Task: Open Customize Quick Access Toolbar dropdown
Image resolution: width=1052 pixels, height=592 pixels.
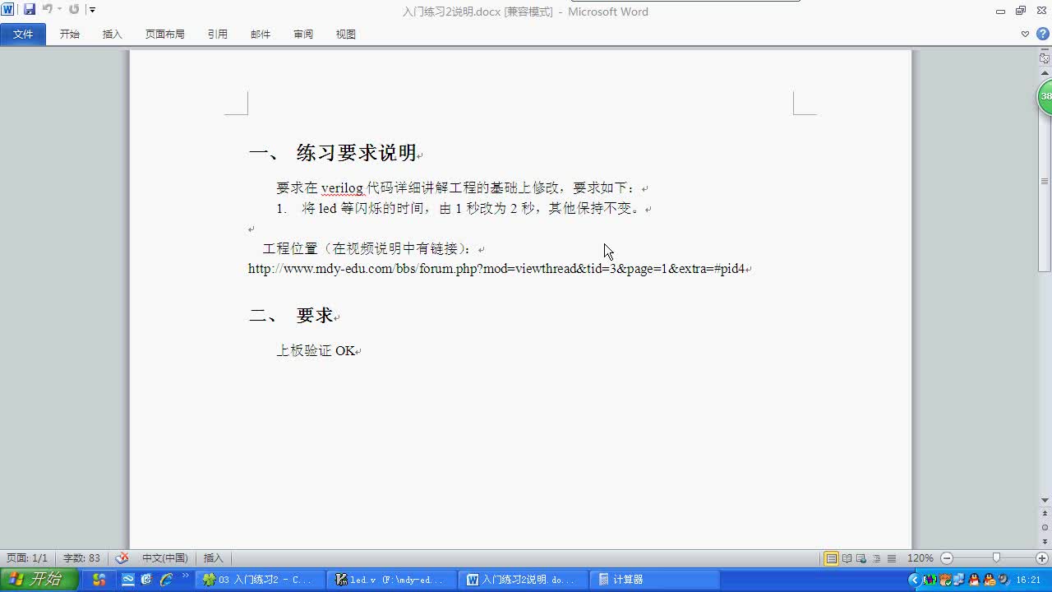Action: pyautogui.click(x=92, y=10)
